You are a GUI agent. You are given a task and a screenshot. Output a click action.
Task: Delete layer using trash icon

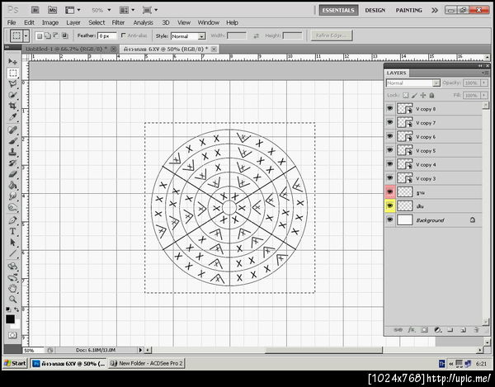(476, 330)
